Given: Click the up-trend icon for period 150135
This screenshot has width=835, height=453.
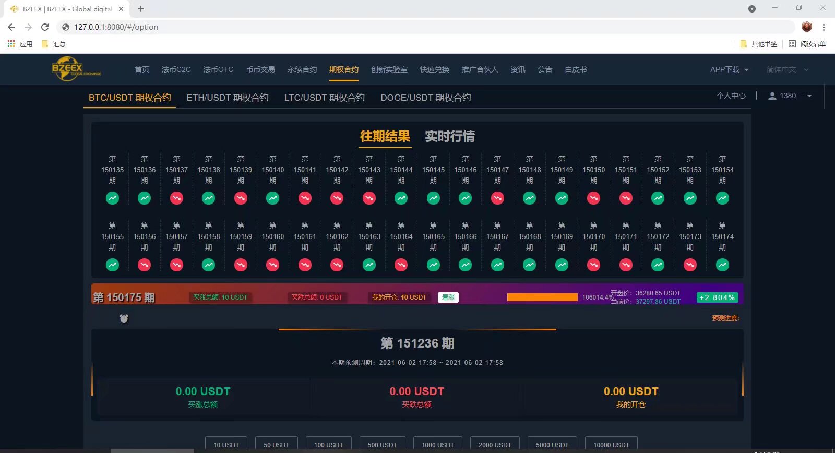Looking at the screenshot, I should click(112, 198).
